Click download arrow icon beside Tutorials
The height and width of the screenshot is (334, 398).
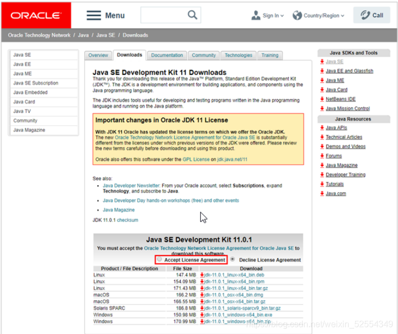click(322, 184)
